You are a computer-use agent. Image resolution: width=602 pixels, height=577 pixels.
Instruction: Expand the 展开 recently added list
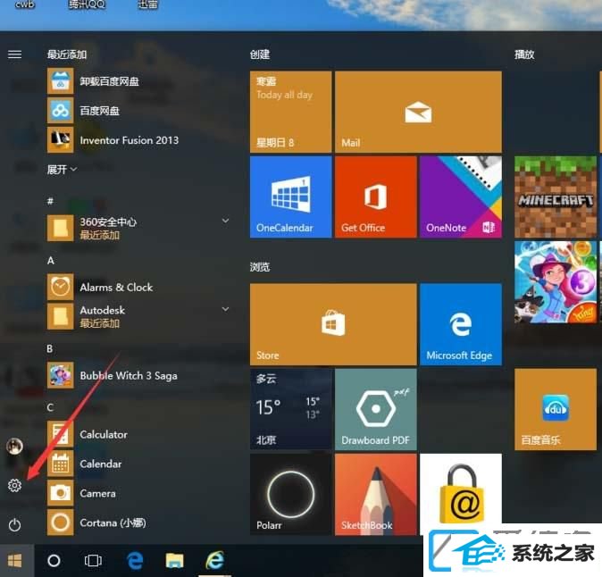click(x=62, y=170)
